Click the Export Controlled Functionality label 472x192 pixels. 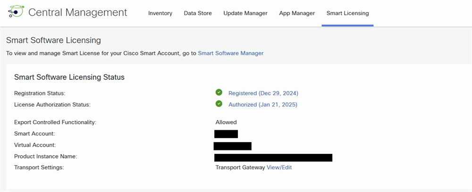(x=55, y=122)
